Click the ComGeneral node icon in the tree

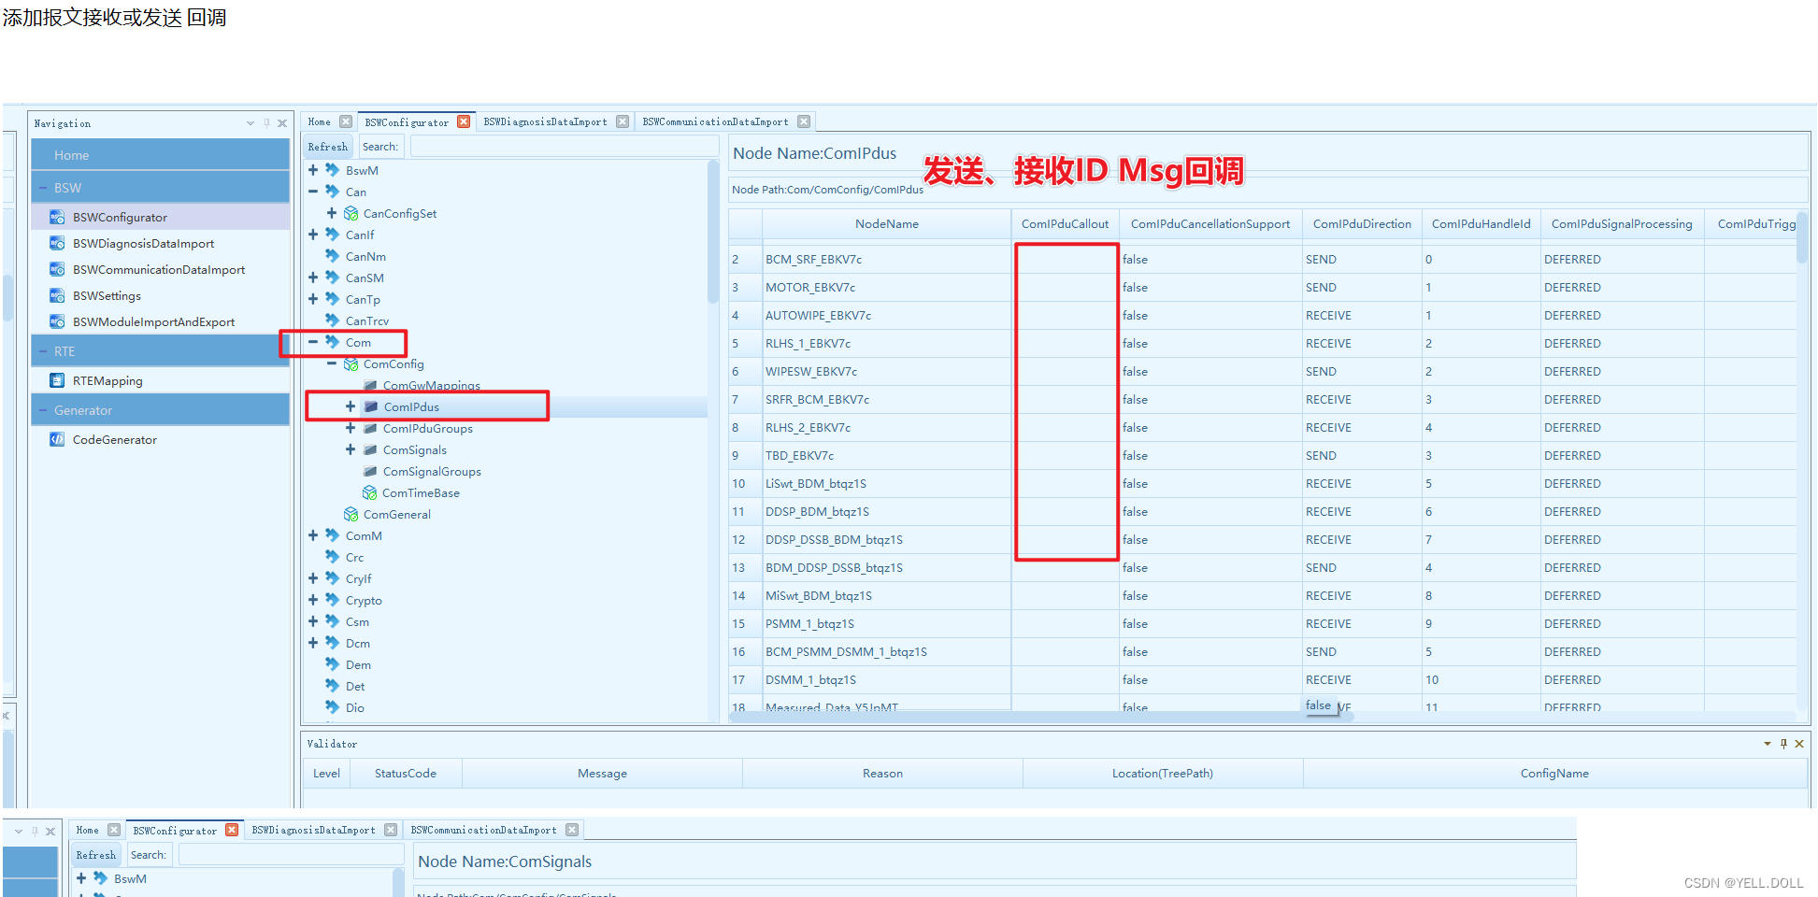pyautogui.click(x=351, y=514)
